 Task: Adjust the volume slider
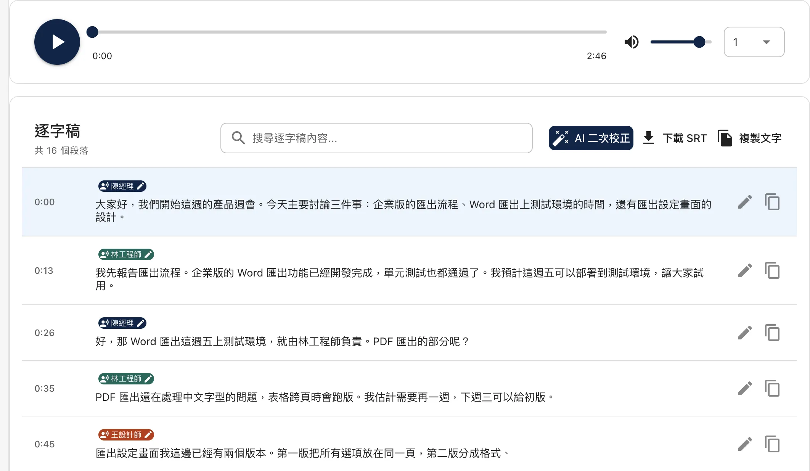[681, 42]
